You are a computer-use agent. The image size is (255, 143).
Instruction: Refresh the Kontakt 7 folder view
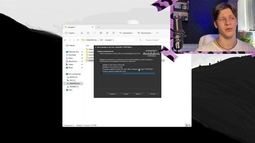point(141,40)
